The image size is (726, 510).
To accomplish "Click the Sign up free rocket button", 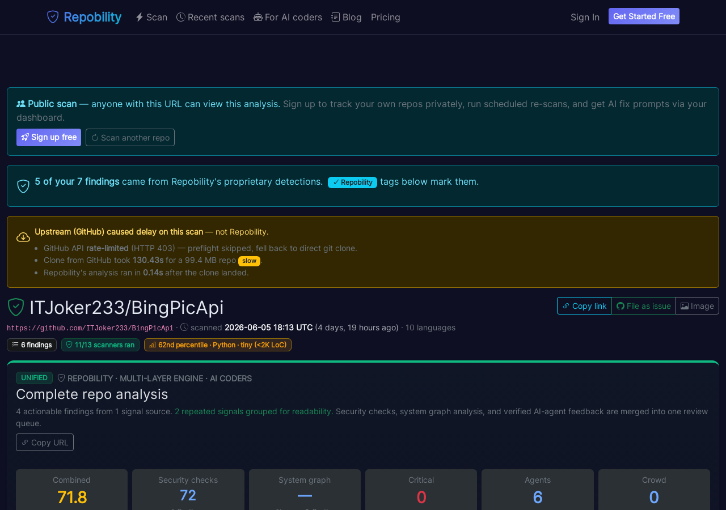I will pyautogui.click(x=49, y=137).
